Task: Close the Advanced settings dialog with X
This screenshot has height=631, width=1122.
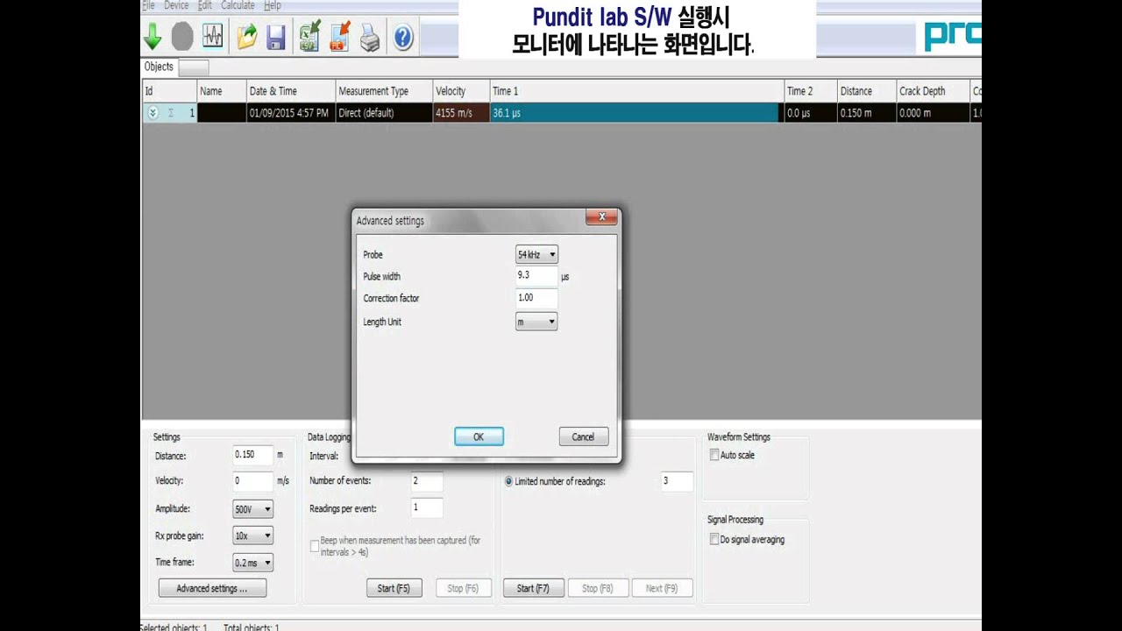Action: [601, 217]
